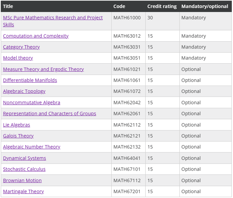Open the Model theory course page

(18, 58)
